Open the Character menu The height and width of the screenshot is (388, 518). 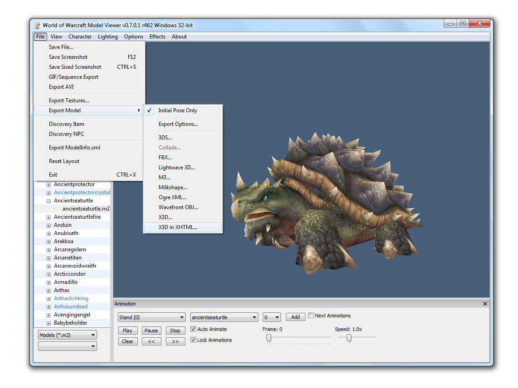80,37
